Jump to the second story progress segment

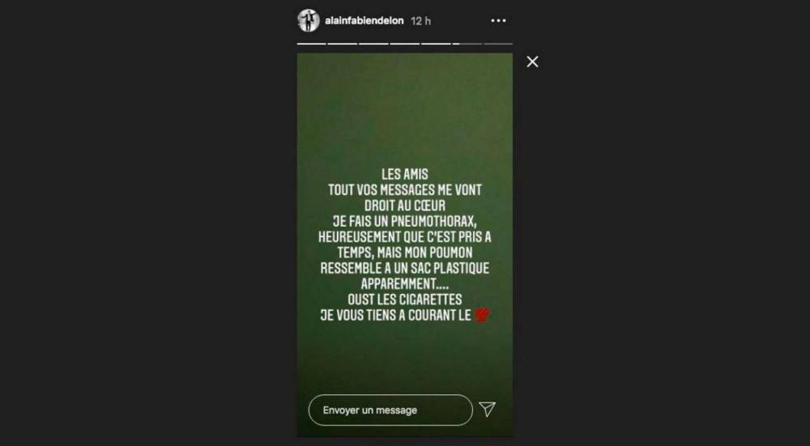[343, 44]
